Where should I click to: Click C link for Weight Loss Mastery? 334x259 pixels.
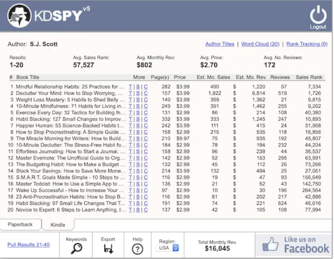click(x=146, y=100)
